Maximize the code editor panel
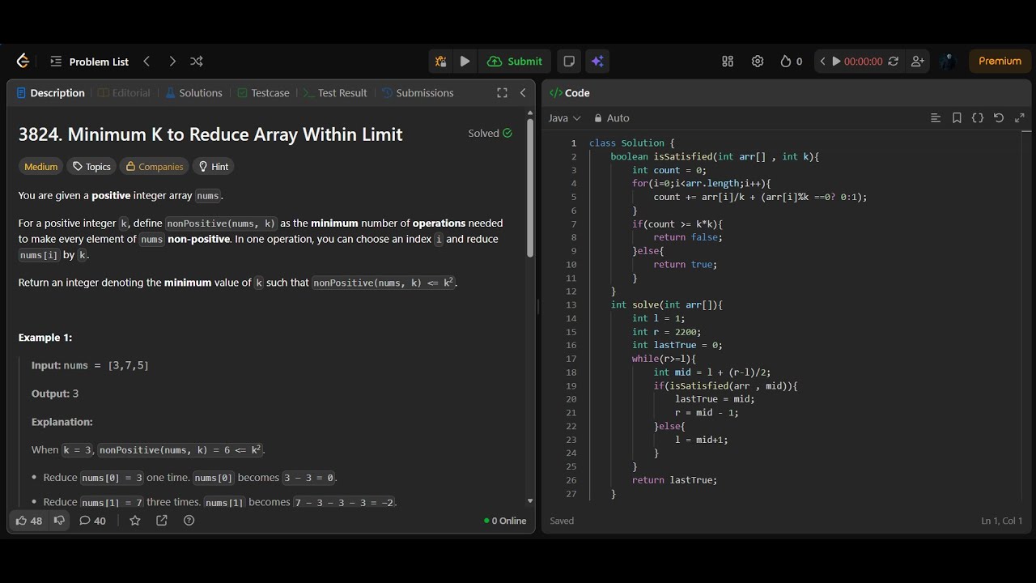1036x583 pixels. [1019, 118]
